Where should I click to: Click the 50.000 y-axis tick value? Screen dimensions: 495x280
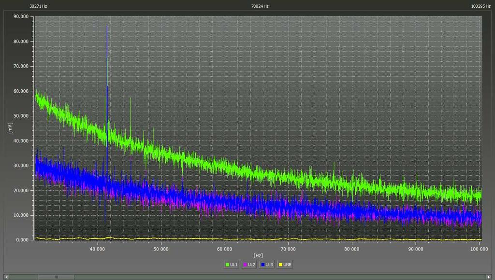coord(21,116)
